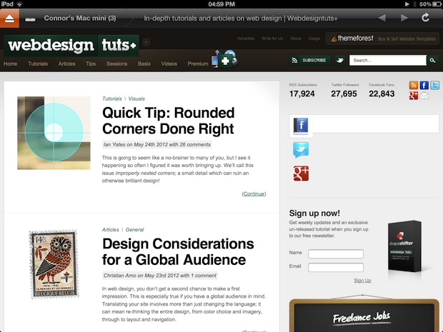Click the RSS Subscribers count 17,924
The width and height of the screenshot is (443, 332).
click(x=302, y=94)
